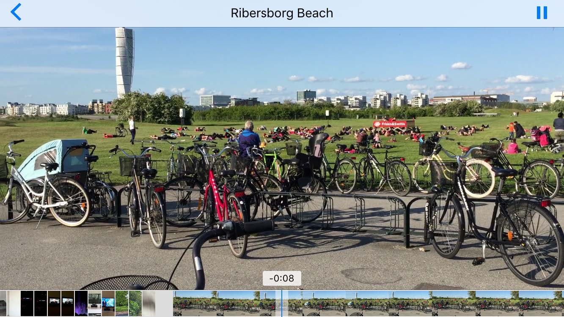564x317 pixels.
Task: Open the first nearly black thumbnail
Action: pos(27,303)
